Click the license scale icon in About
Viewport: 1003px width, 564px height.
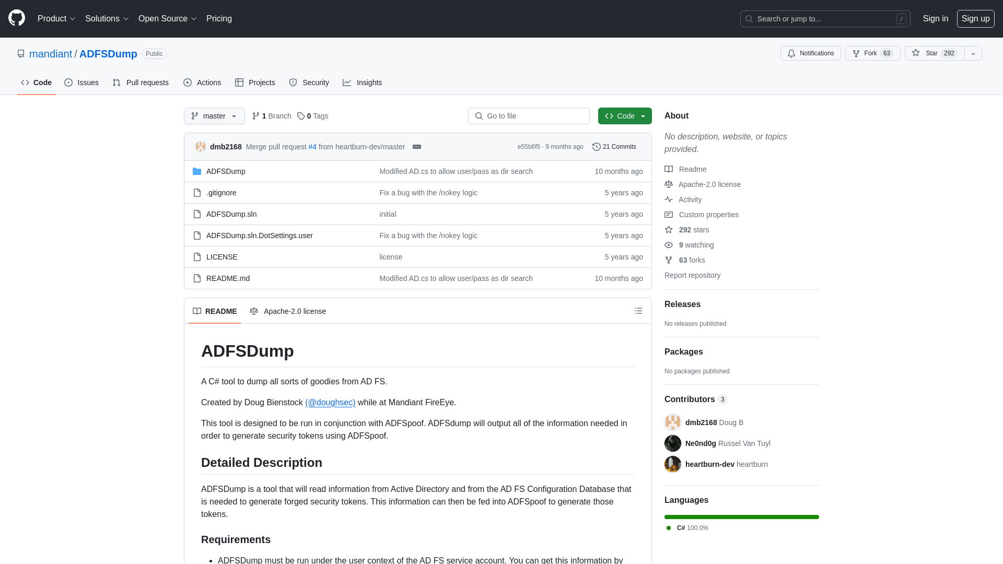669,184
